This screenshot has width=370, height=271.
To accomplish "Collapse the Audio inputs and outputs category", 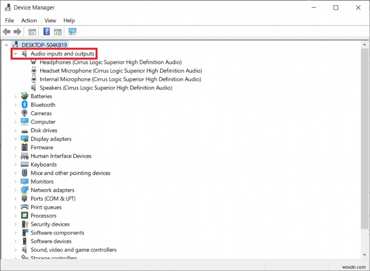I will pos(15,53).
